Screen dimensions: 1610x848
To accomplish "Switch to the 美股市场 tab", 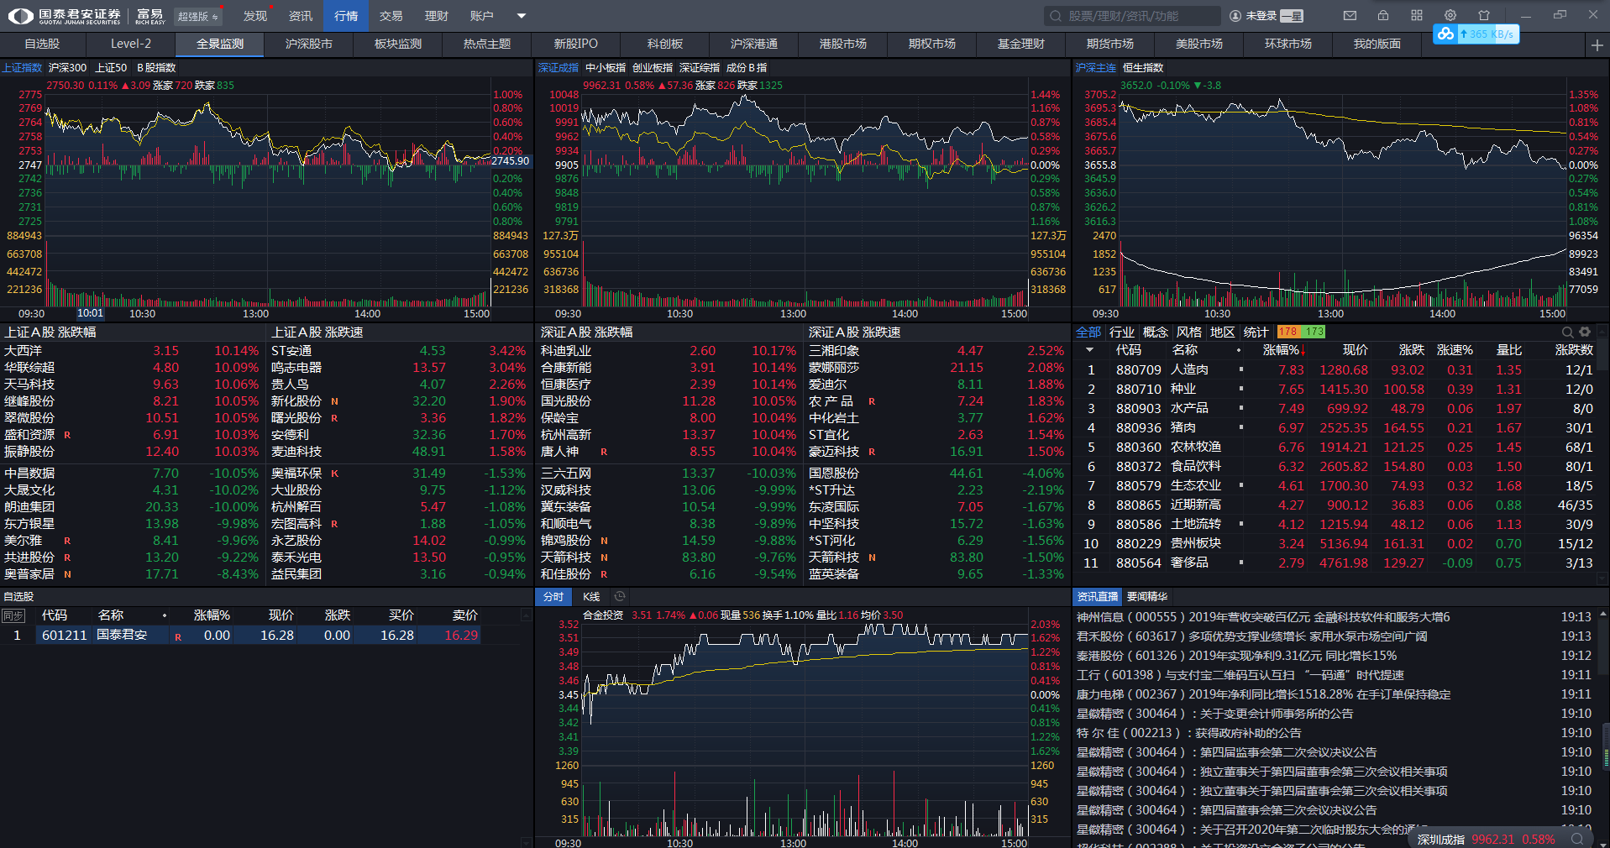I will (x=1199, y=44).
